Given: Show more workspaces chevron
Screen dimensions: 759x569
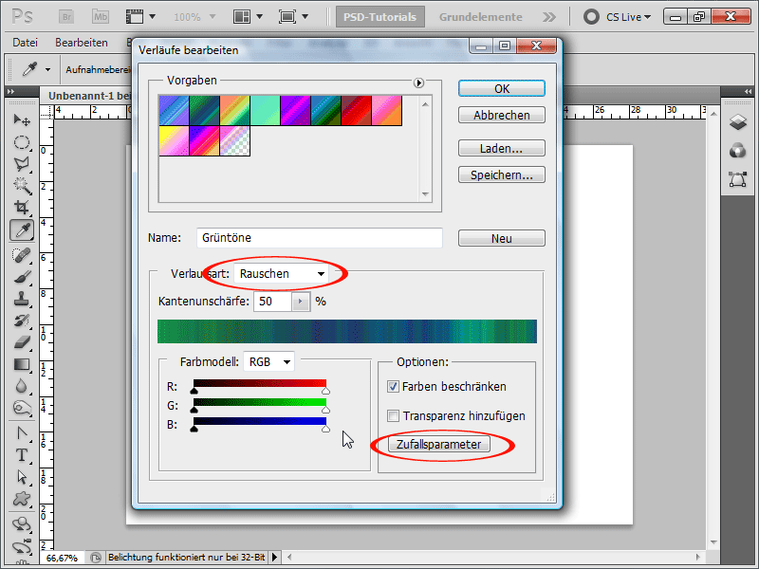Looking at the screenshot, I should tap(549, 17).
